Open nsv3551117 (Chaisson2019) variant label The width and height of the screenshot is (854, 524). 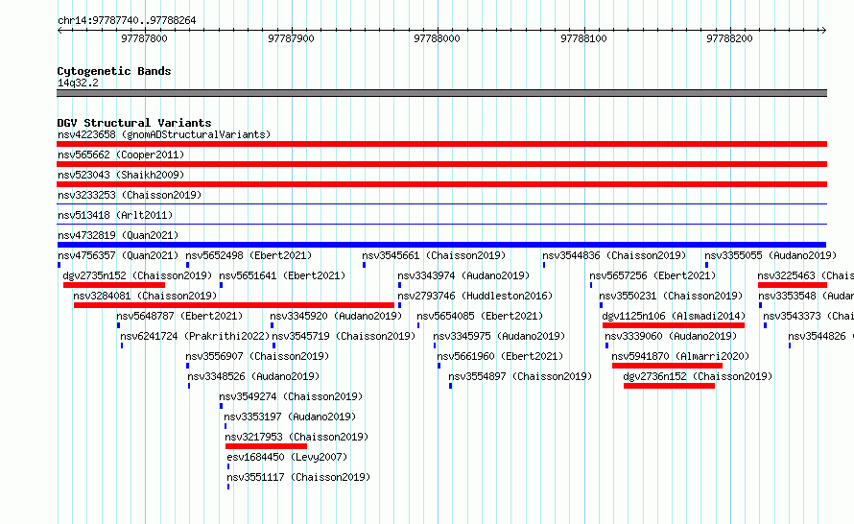(298, 477)
